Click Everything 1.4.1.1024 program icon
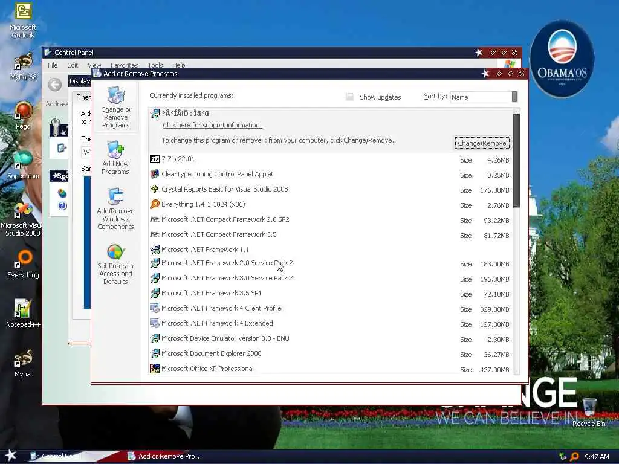Viewport: 619px width, 464px height. click(x=155, y=204)
